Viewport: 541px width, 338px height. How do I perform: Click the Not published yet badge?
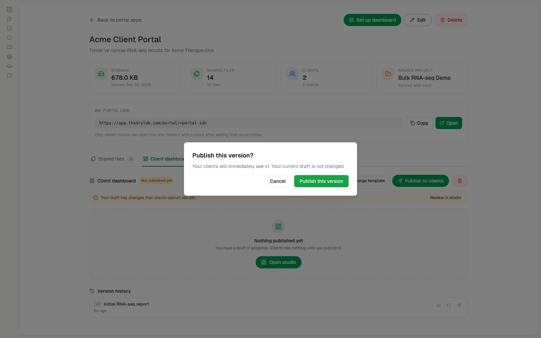coord(157,181)
